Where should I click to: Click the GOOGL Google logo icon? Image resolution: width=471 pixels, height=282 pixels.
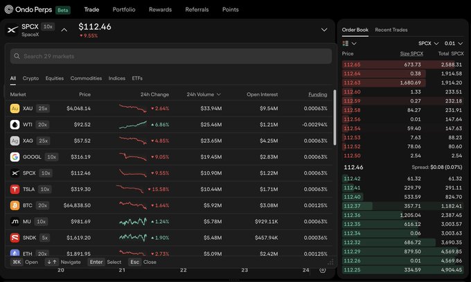pyautogui.click(x=15, y=157)
